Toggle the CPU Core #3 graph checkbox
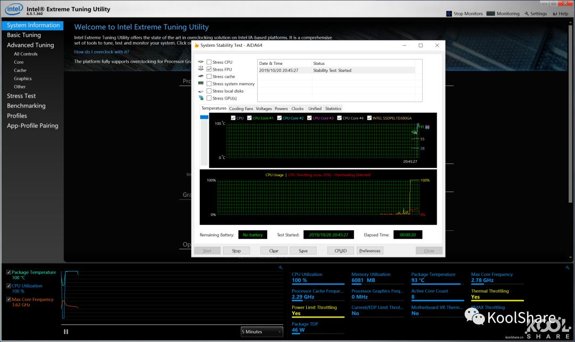This screenshot has width=575, height=342. coord(309,118)
